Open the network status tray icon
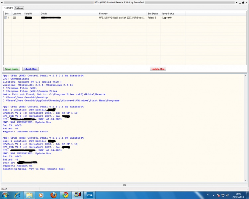 tap(223, 195)
